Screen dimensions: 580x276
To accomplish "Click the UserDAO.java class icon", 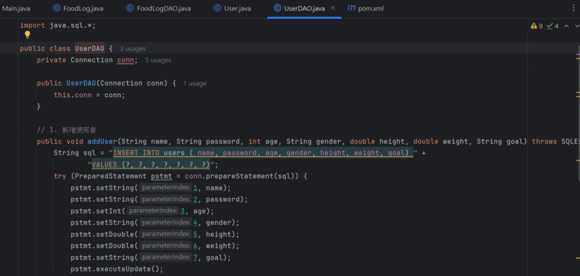I will tap(277, 8).
